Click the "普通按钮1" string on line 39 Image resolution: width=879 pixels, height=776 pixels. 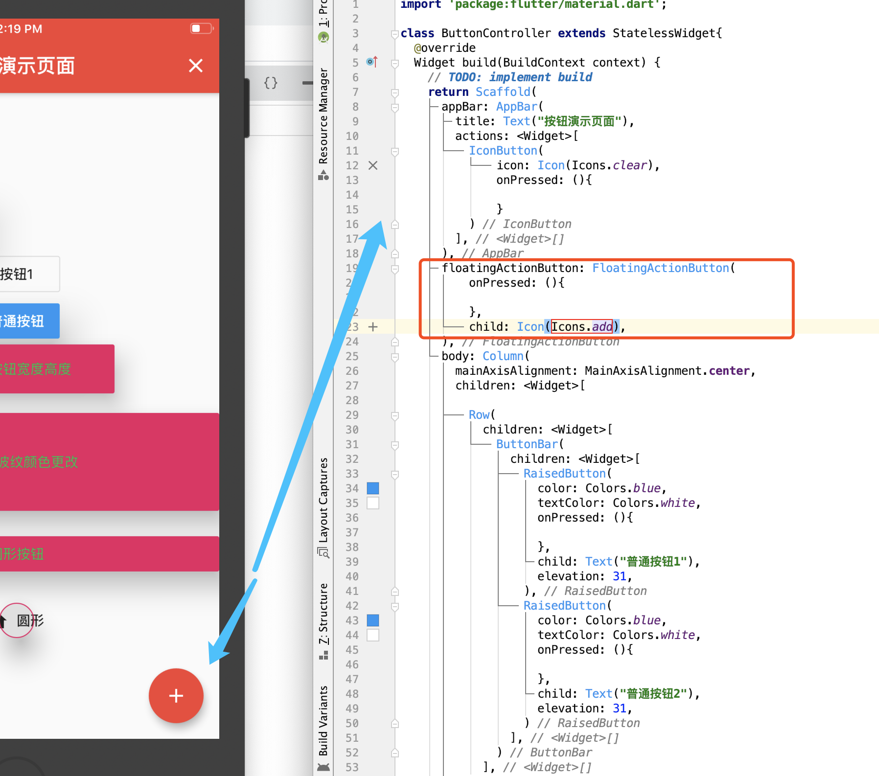pyautogui.click(x=653, y=562)
